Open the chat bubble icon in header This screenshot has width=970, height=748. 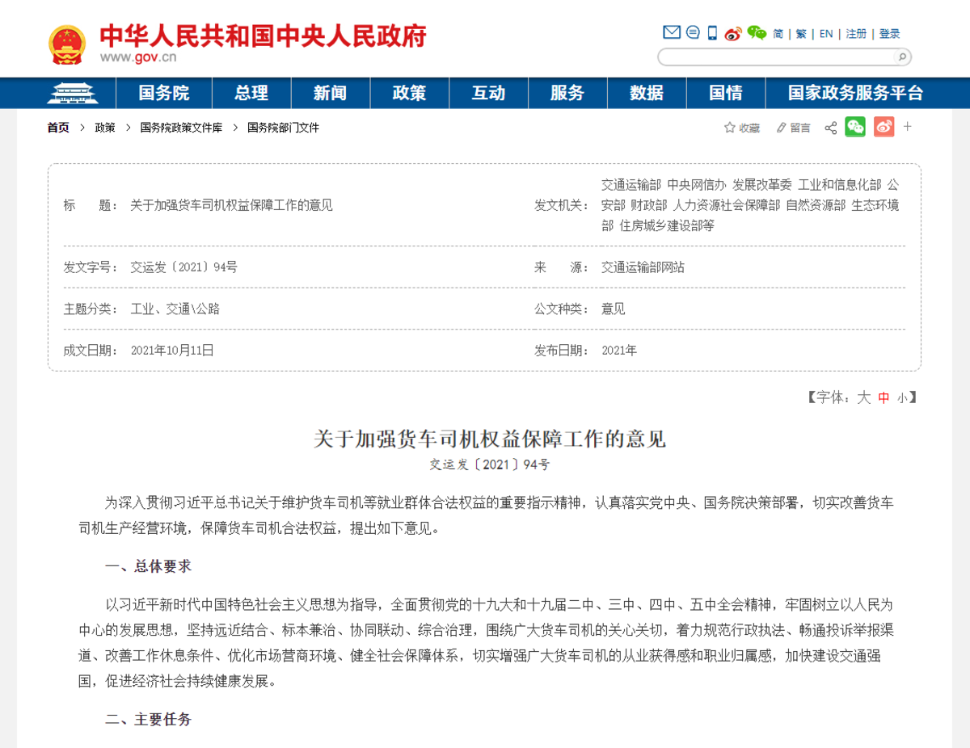[693, 32]
